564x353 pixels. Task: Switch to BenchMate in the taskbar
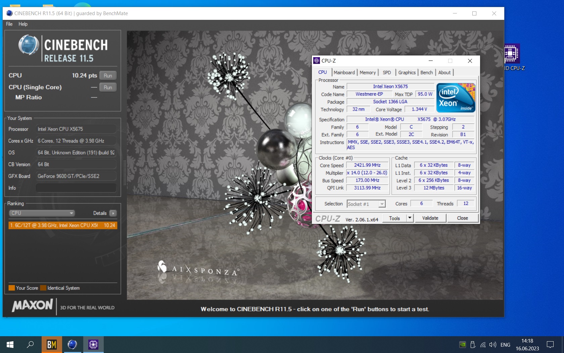click(x=52, y=345)
